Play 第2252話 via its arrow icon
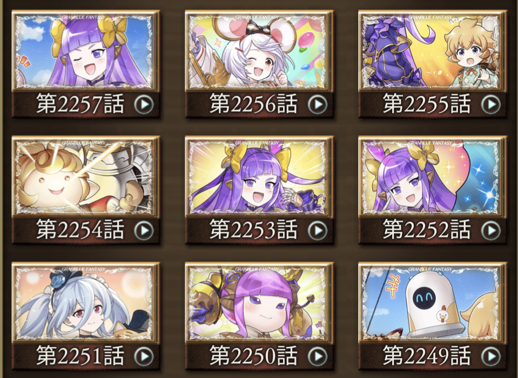The image size is (518, 378). (x=490, y=230)
